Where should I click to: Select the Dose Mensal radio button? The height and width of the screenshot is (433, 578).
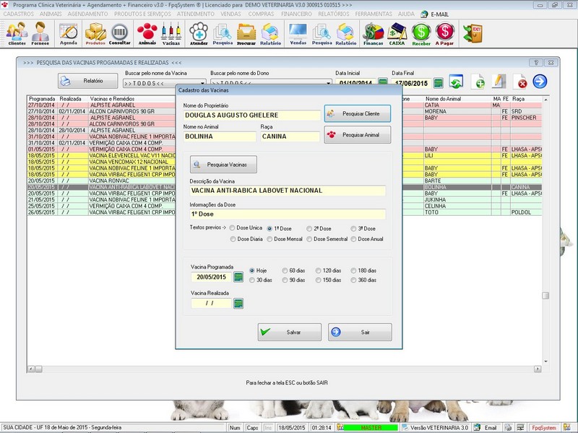click(x=269, y=239)
